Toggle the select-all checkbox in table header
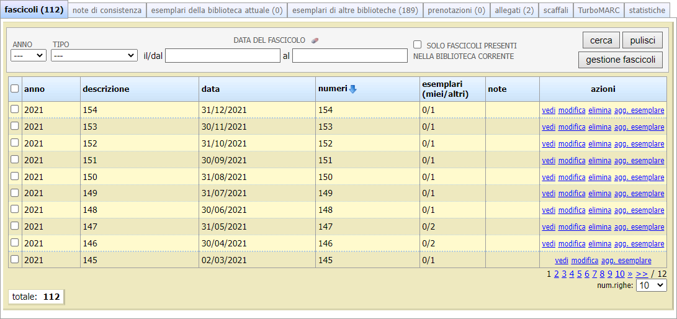Screen dimensions: 677x319 (15, 89)
